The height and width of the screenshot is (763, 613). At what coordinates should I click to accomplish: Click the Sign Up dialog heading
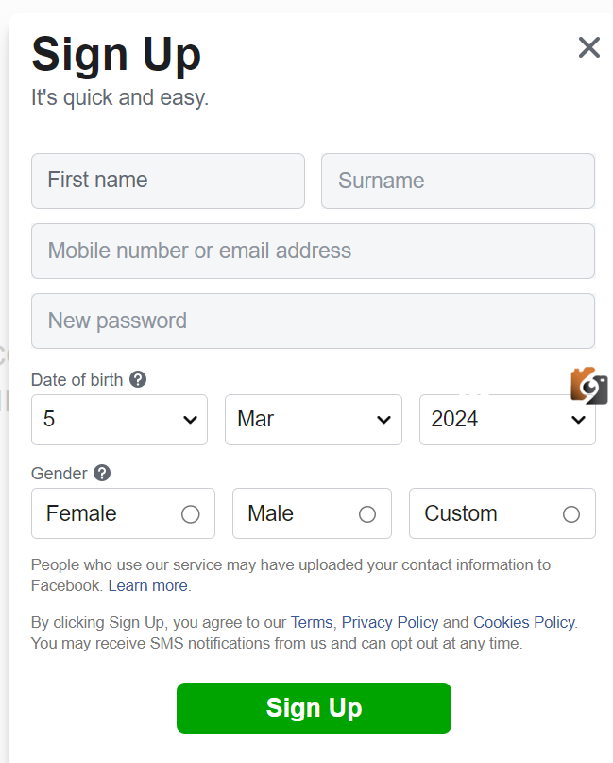(116, 54)
